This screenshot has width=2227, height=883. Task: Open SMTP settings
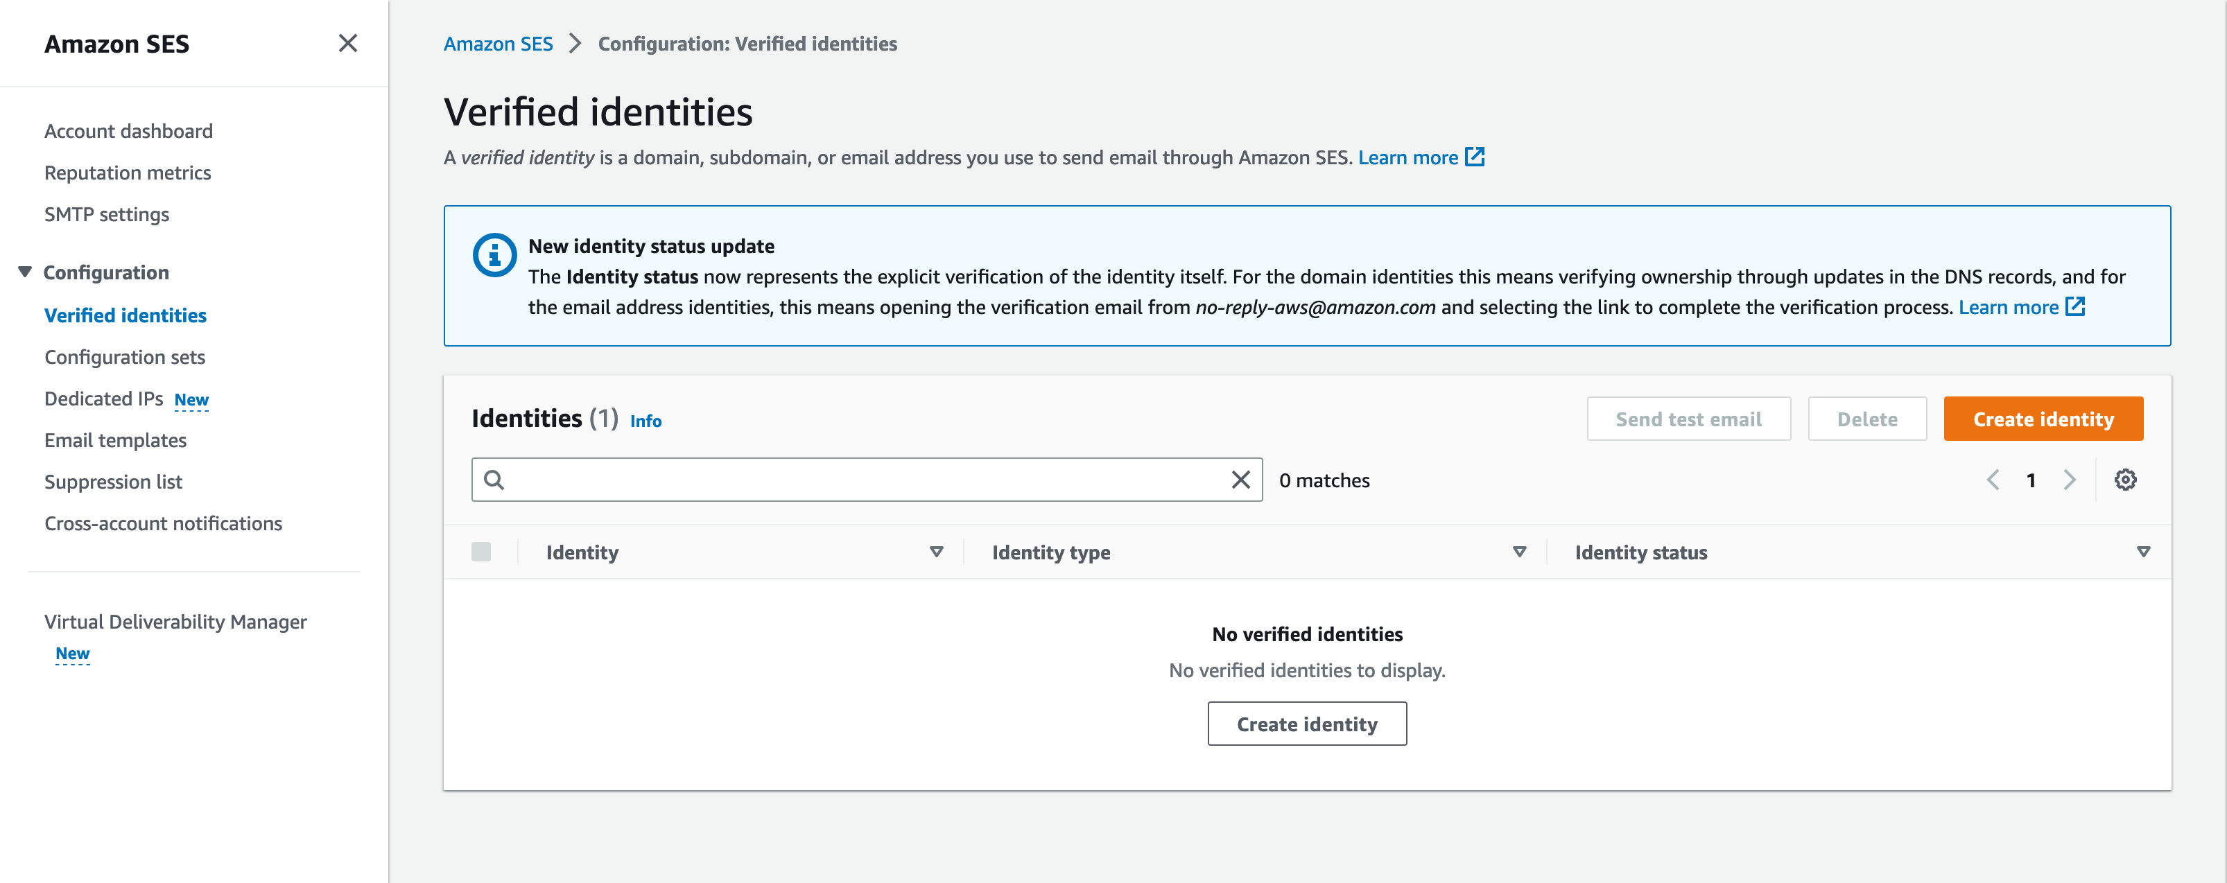coord(106,213)
